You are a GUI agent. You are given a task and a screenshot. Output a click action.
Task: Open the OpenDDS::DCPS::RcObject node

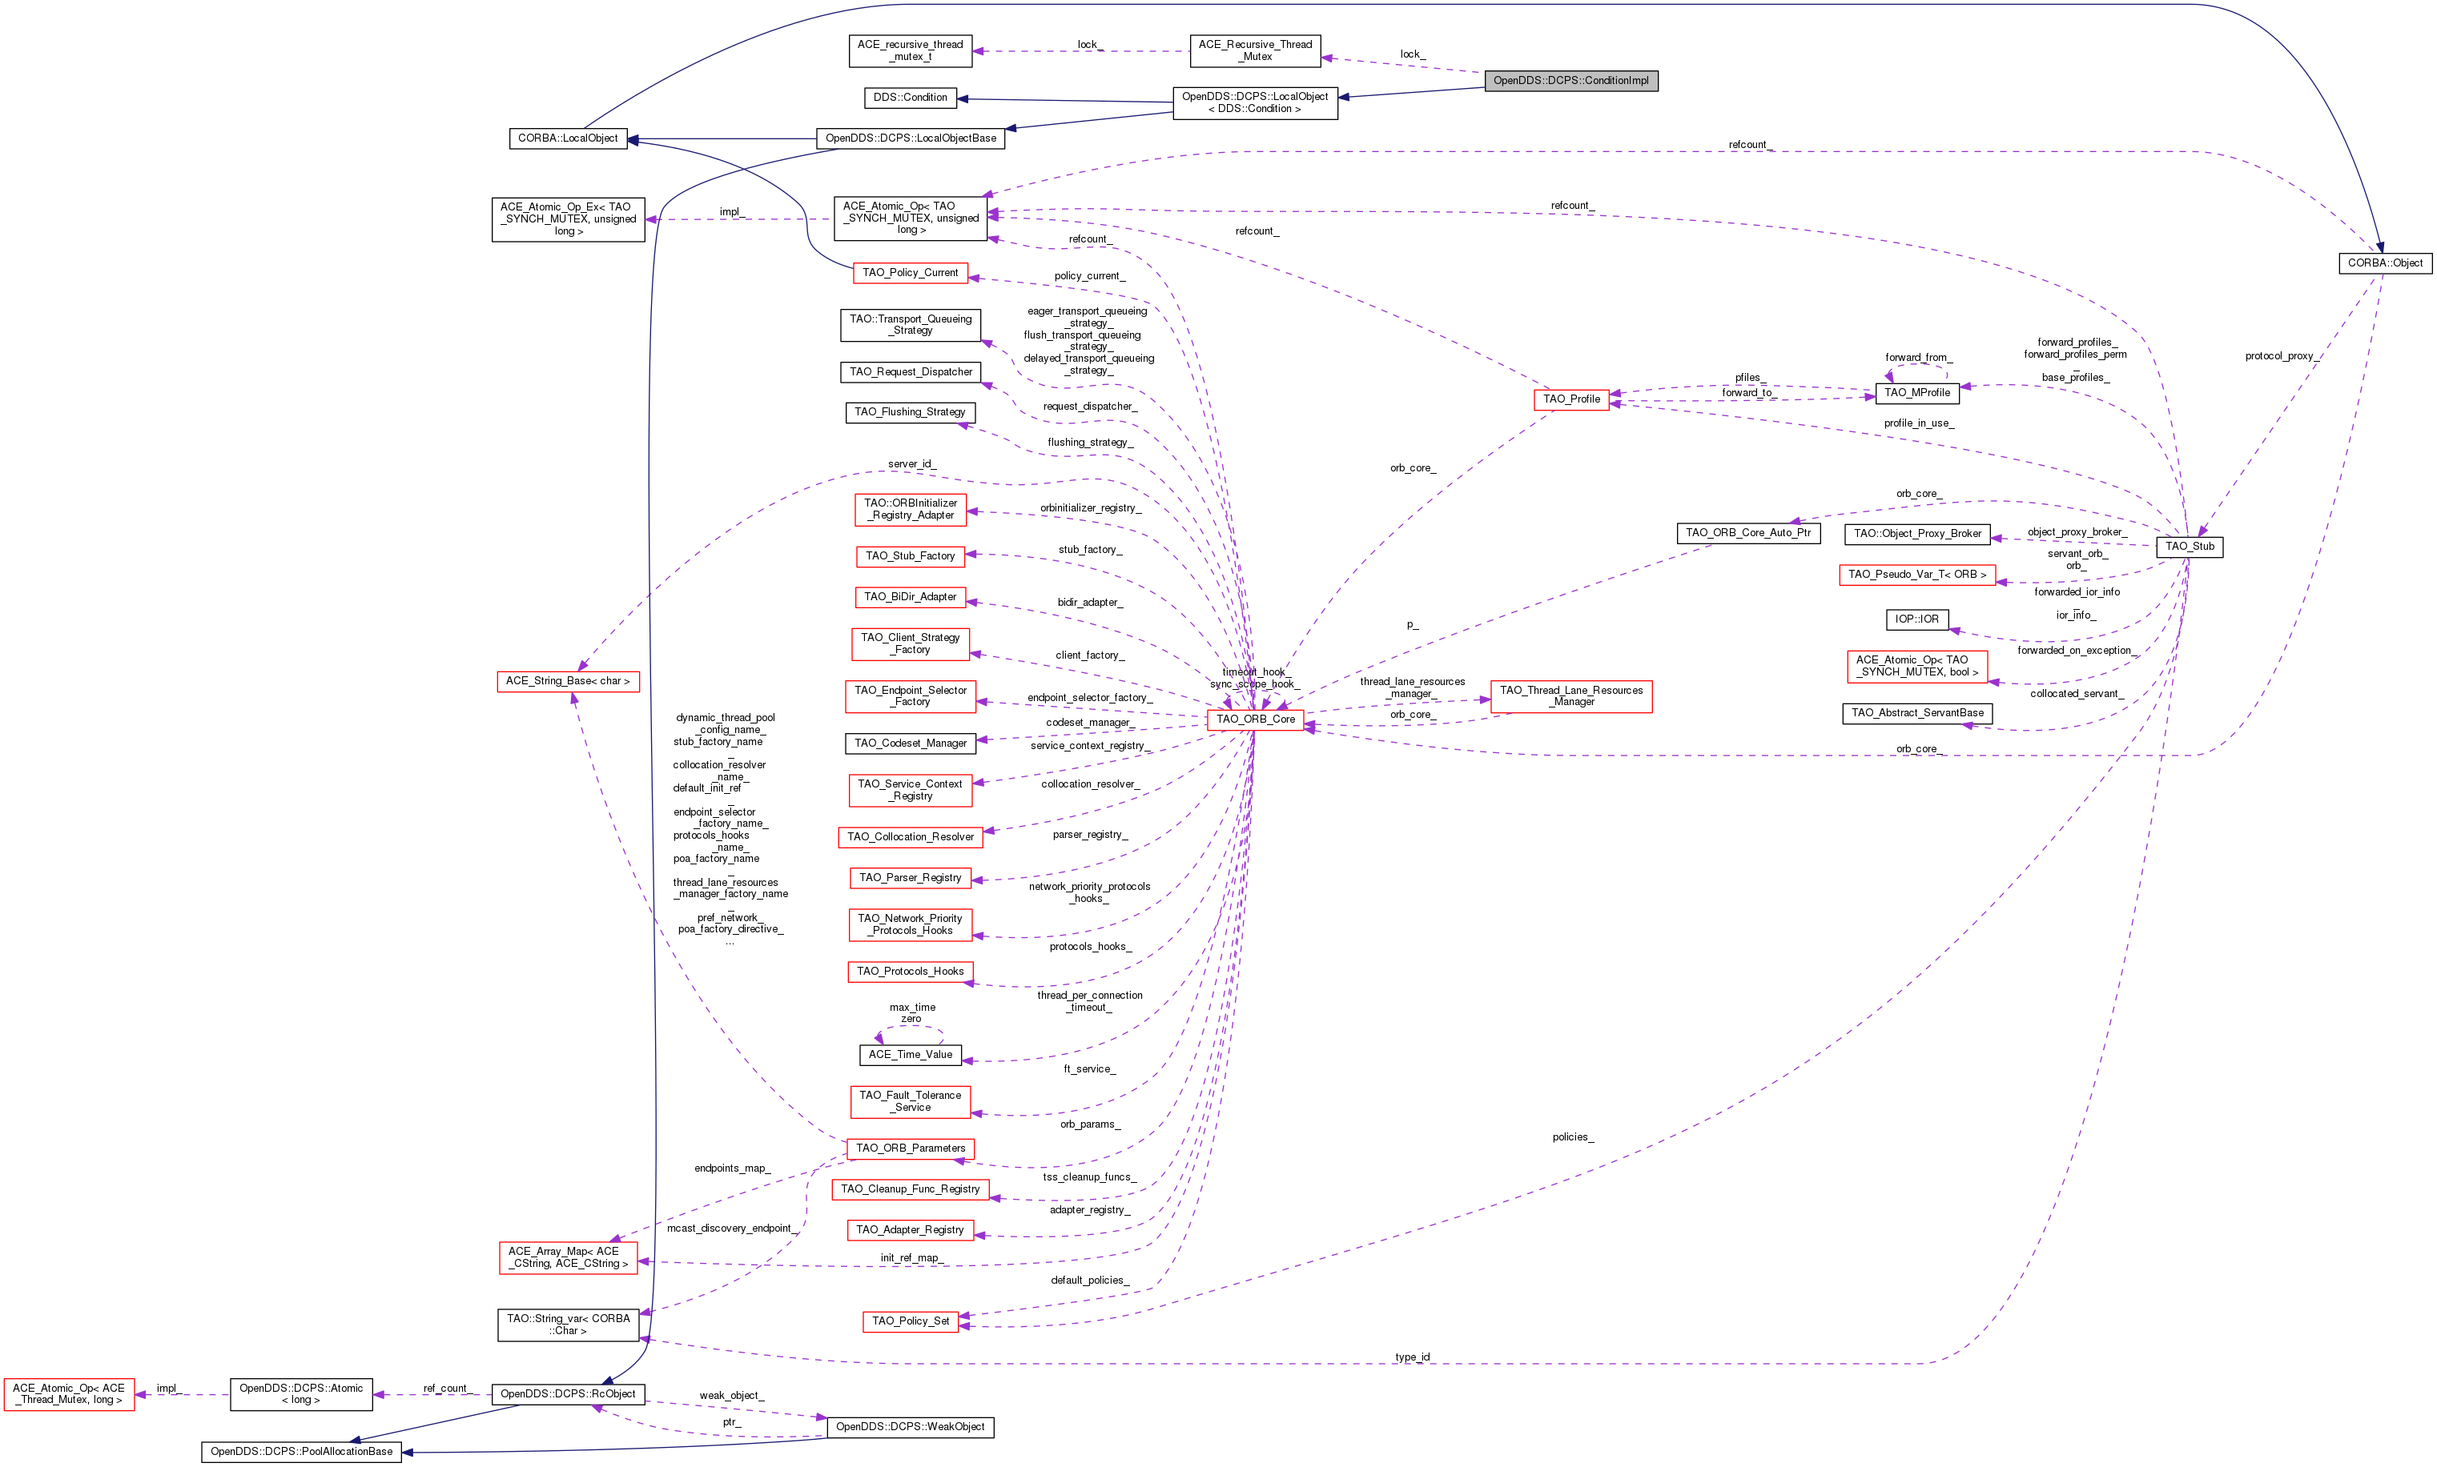coord(568,1394)
